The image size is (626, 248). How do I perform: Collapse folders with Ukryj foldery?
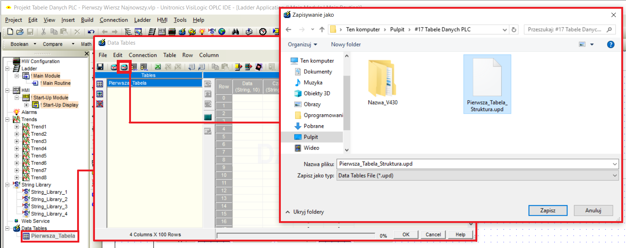click(305, 212)
